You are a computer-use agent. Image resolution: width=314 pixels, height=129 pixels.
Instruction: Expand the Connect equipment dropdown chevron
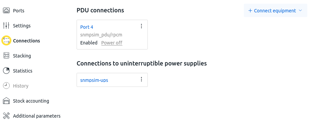point(300,10)
